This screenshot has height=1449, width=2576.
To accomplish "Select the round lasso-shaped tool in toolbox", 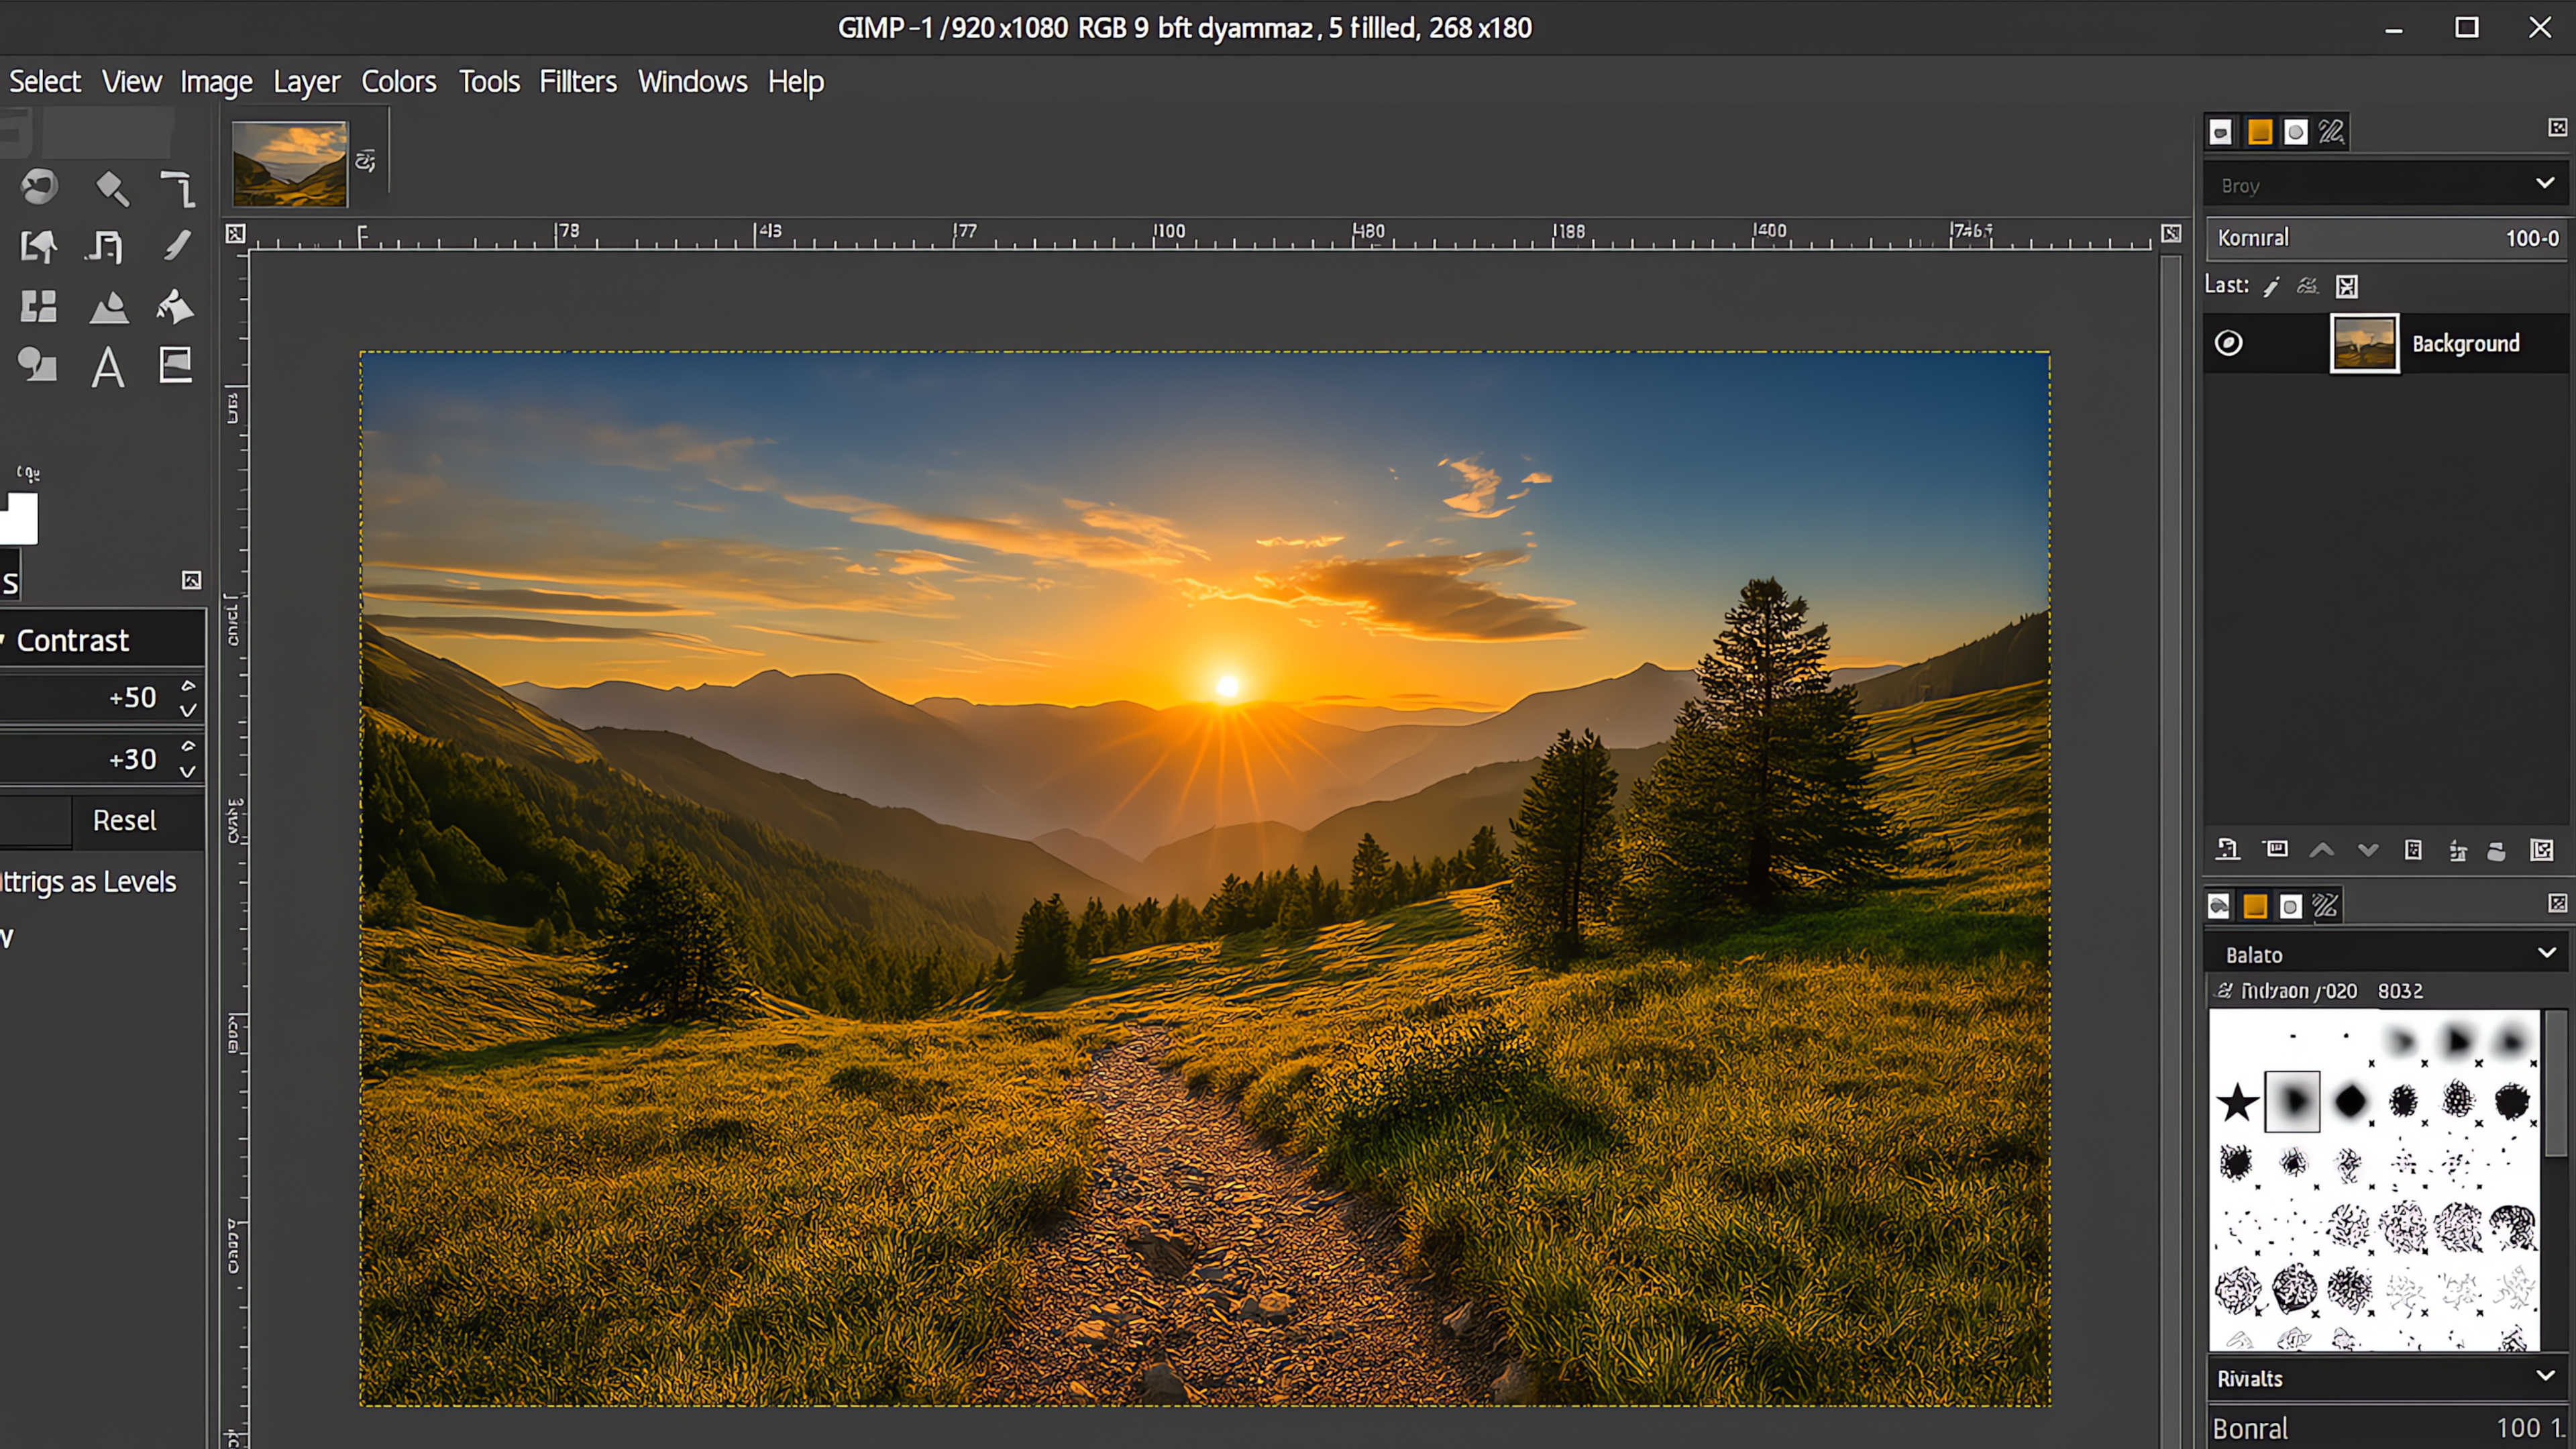I will tap(39, 187).
